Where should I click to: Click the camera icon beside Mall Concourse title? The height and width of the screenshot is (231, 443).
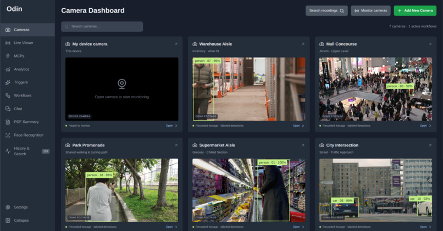point(322,44)
